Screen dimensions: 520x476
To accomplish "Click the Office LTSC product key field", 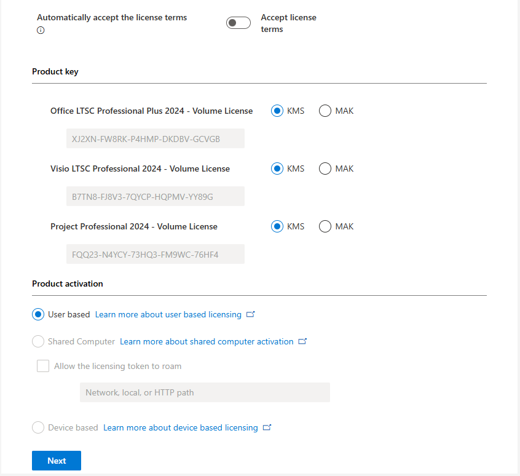I will [x=156, y=138].
